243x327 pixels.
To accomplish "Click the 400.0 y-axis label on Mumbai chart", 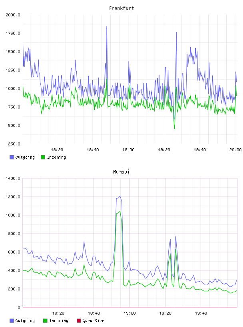I will (14, 270).
